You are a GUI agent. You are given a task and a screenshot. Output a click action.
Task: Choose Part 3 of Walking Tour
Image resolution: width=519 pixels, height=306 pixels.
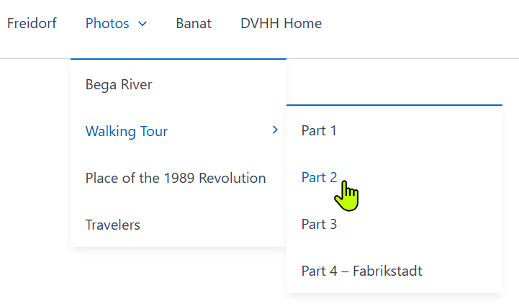pos(319,224)
